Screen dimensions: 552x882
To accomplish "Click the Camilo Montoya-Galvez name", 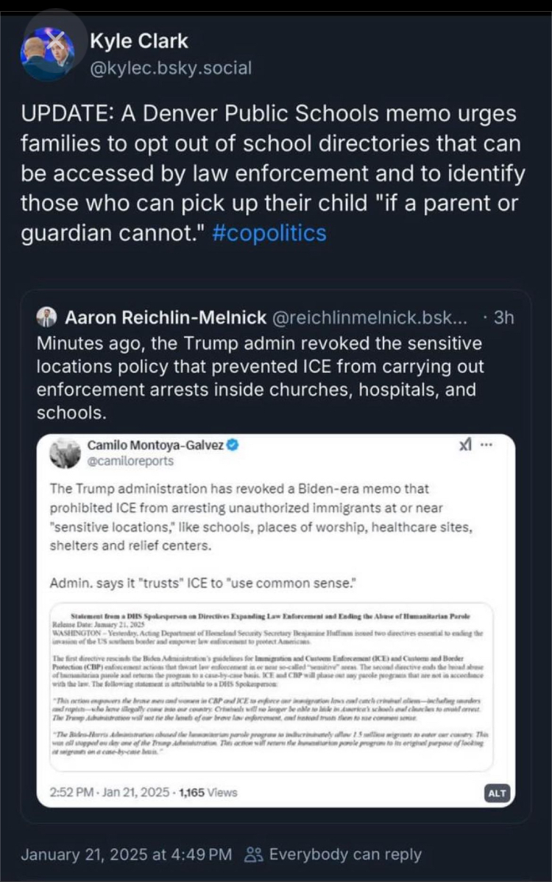I will click(155, 445).
